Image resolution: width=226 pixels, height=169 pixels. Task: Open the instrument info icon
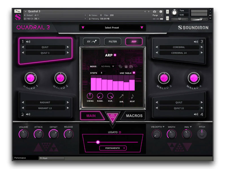pos(161,12)
